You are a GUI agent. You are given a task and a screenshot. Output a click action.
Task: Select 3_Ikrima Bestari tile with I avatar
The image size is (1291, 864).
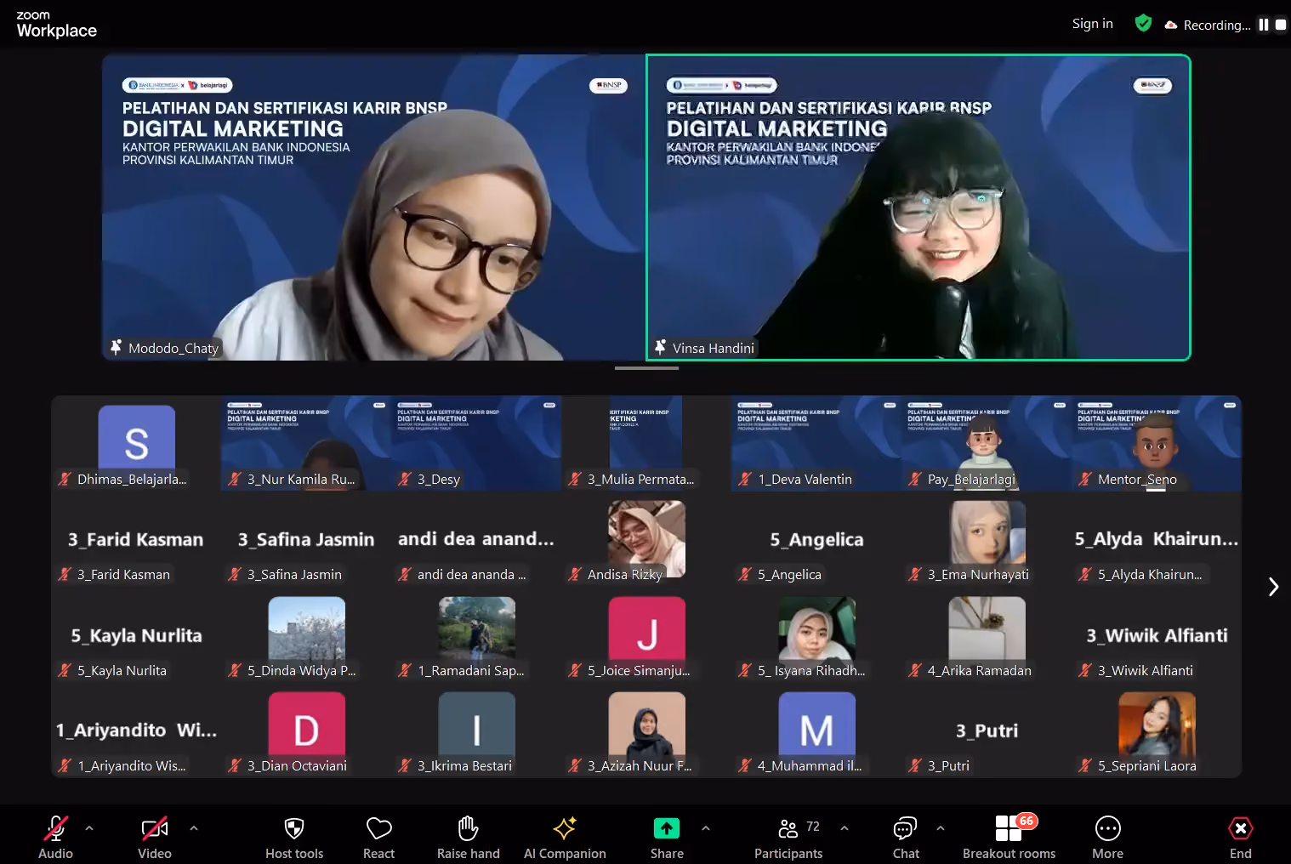coord(476,730)
